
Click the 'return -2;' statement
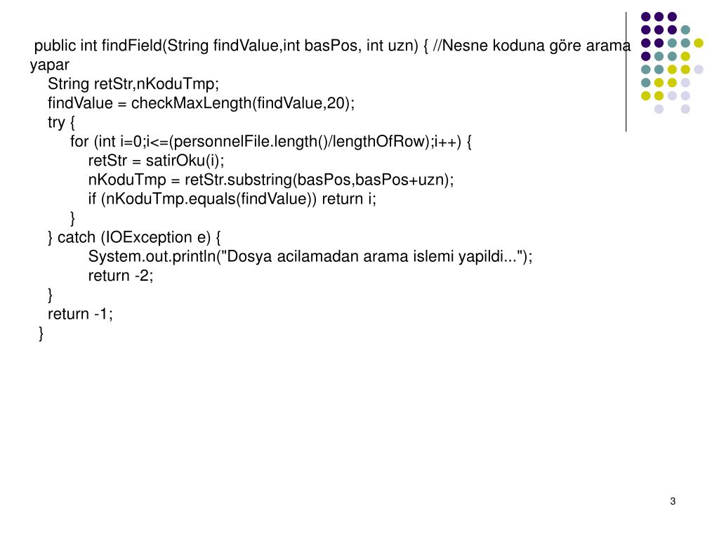[x=121, y=276]
